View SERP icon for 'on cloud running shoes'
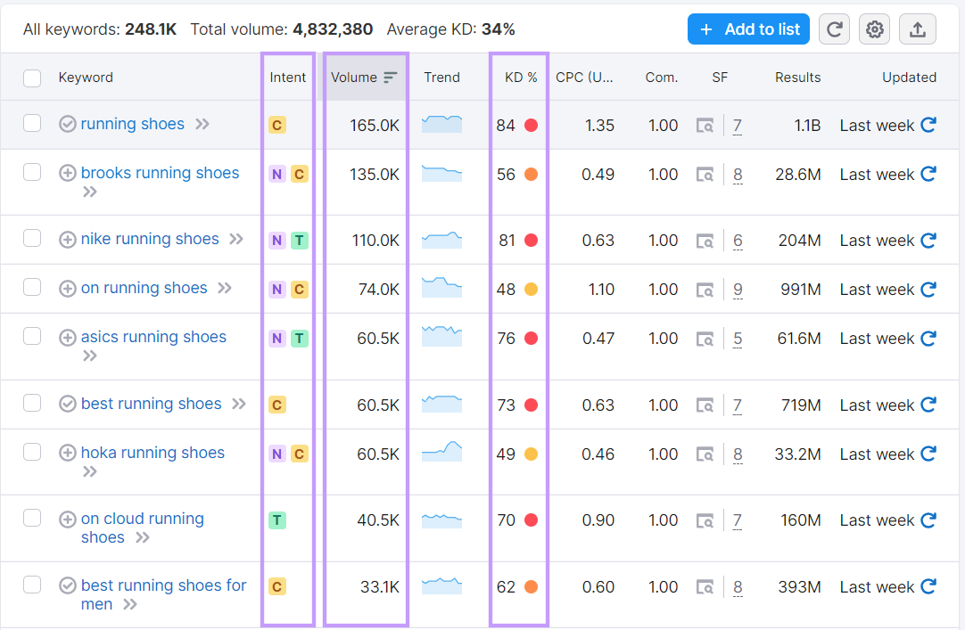The width and height of the screenshot is (965, 630). (705, 520)
